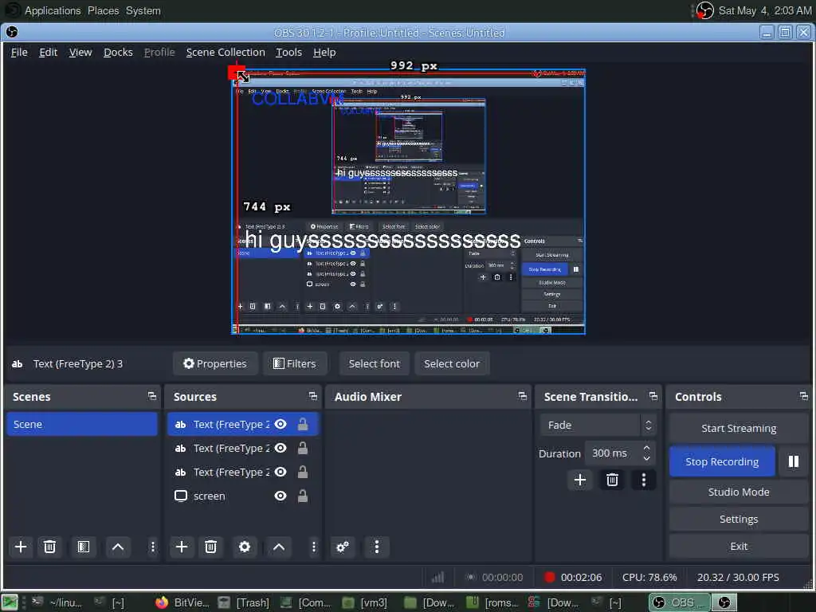The width and height of the screenshot is (816, 612).
Task: Open scene filters icon in Scenes toolbar
Action: click(83, 547)
